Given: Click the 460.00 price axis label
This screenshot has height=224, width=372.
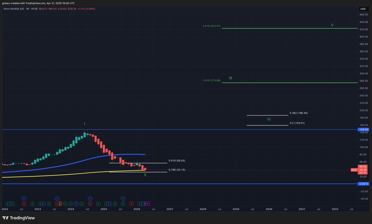Looking at the screenshot, I should click(363, 15).
